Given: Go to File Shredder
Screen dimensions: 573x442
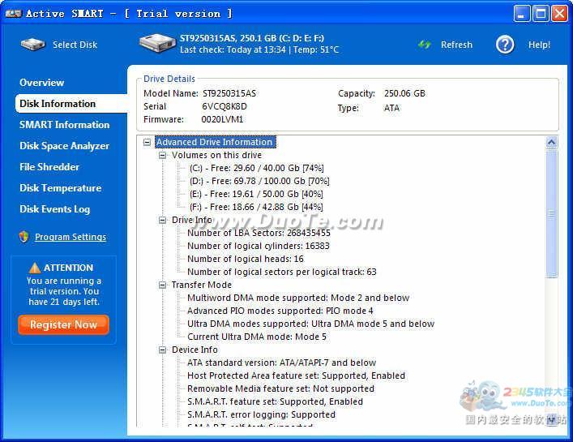Looking at the screenshot, I should (49, 167).
